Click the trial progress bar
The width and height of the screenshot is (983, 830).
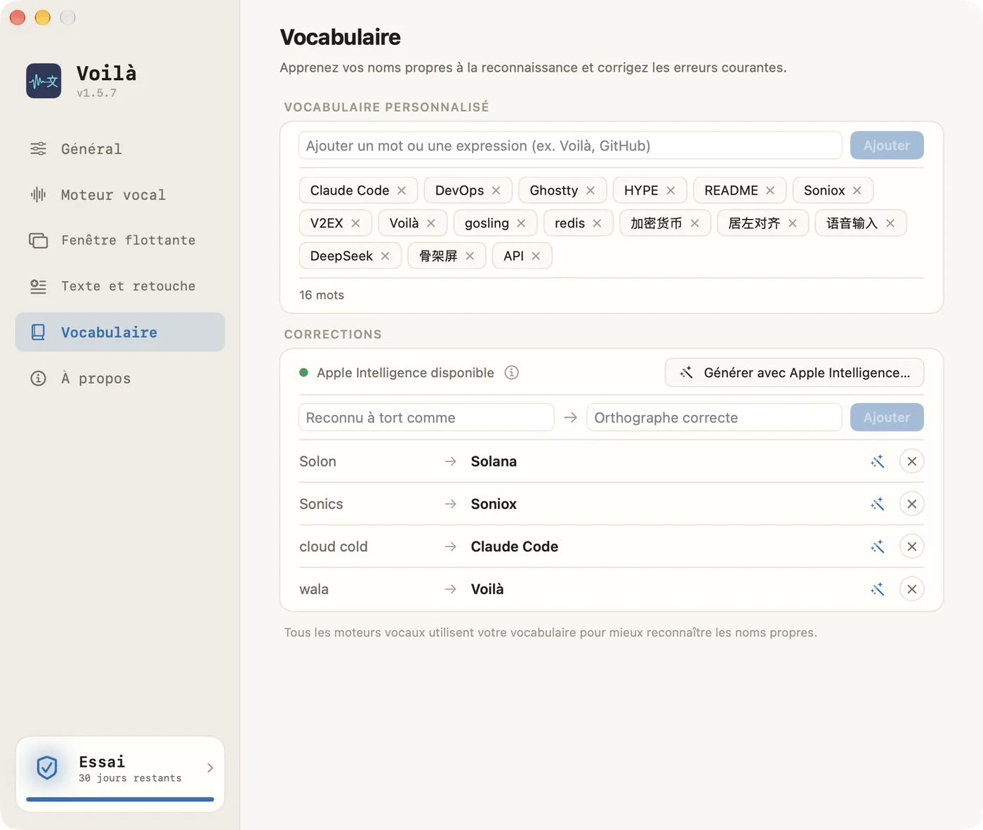coord(120,799)
